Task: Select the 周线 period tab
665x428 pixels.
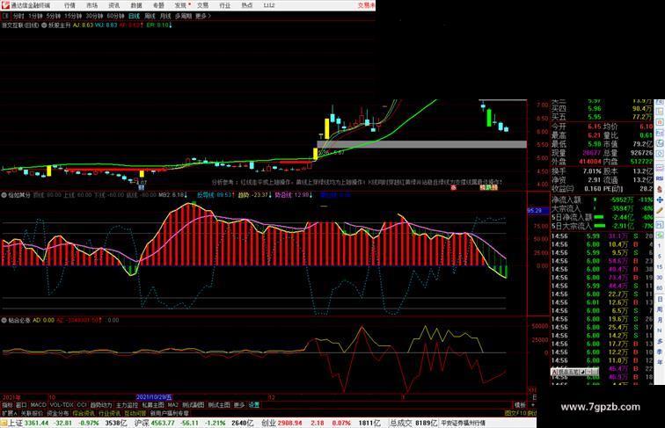Action: tap(150, 16)
